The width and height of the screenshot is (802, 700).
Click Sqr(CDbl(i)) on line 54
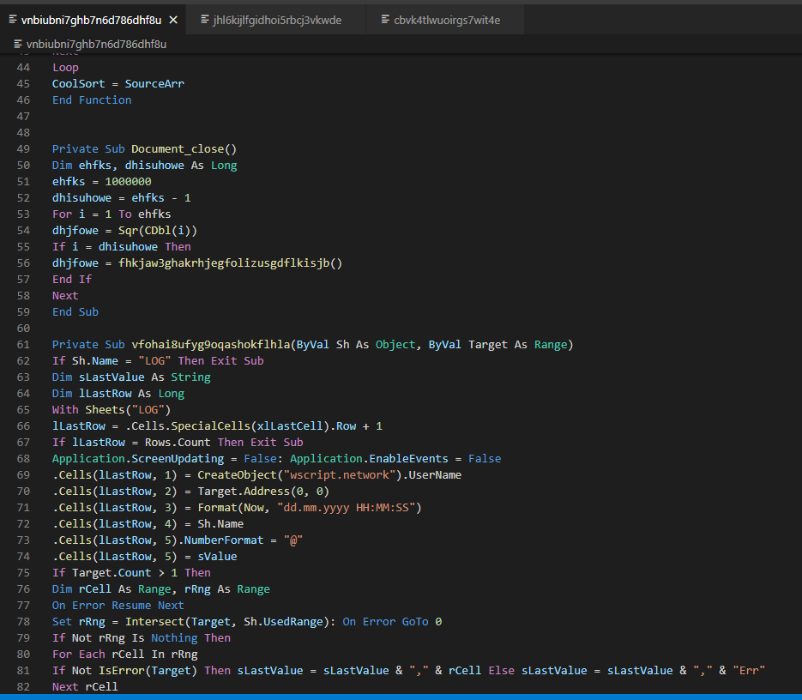pos(158,231)
